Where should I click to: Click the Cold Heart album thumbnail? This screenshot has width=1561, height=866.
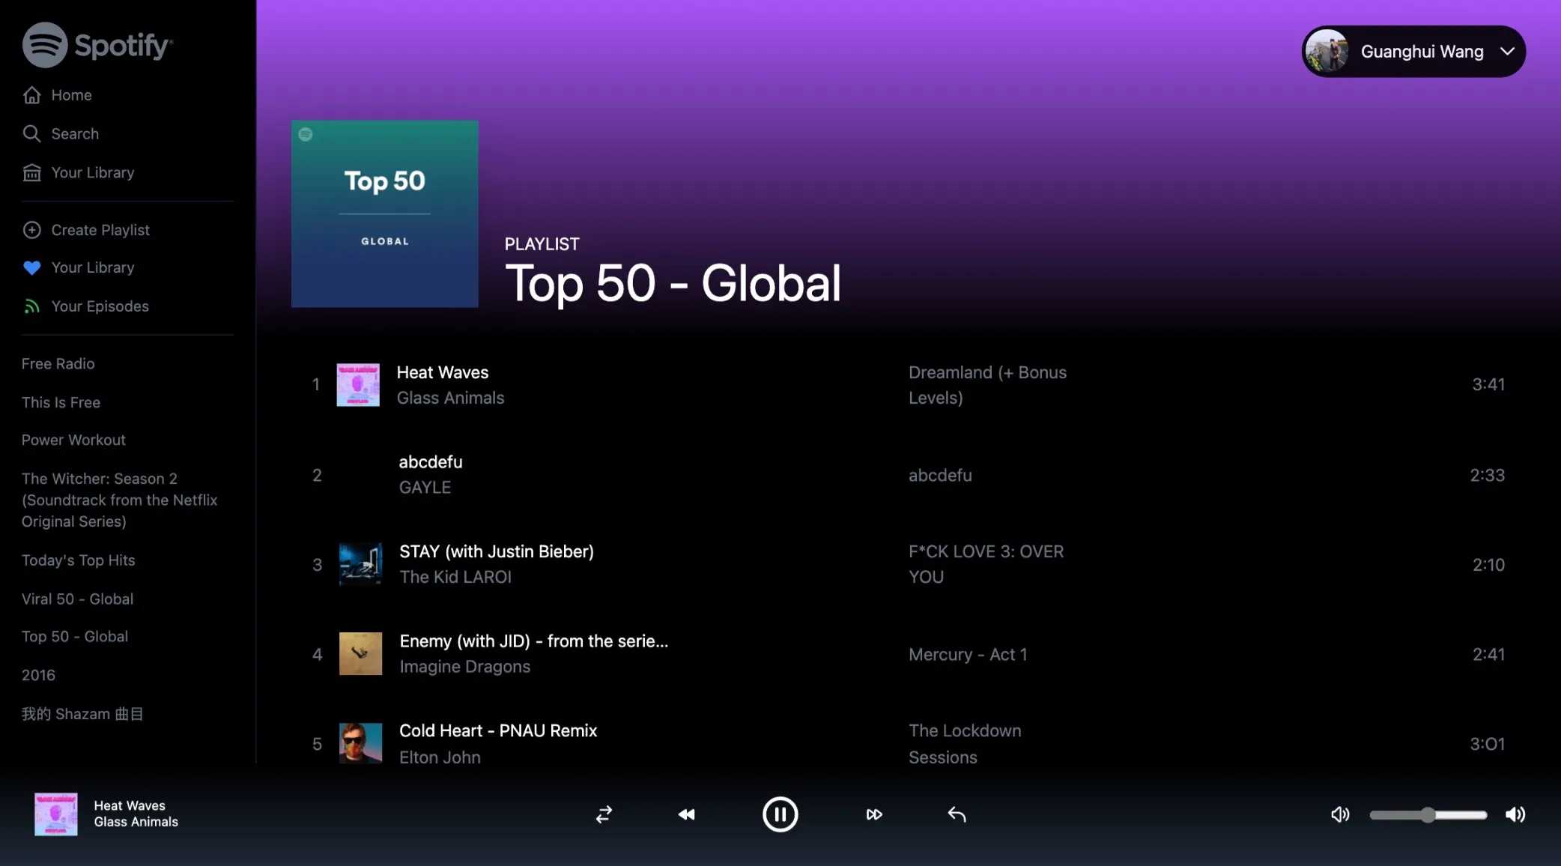tap(360, 743)
